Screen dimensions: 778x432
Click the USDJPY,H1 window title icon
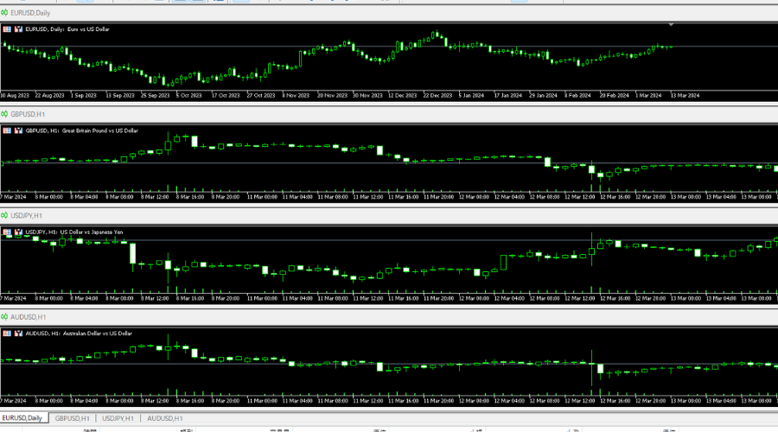tap(5, 215)
